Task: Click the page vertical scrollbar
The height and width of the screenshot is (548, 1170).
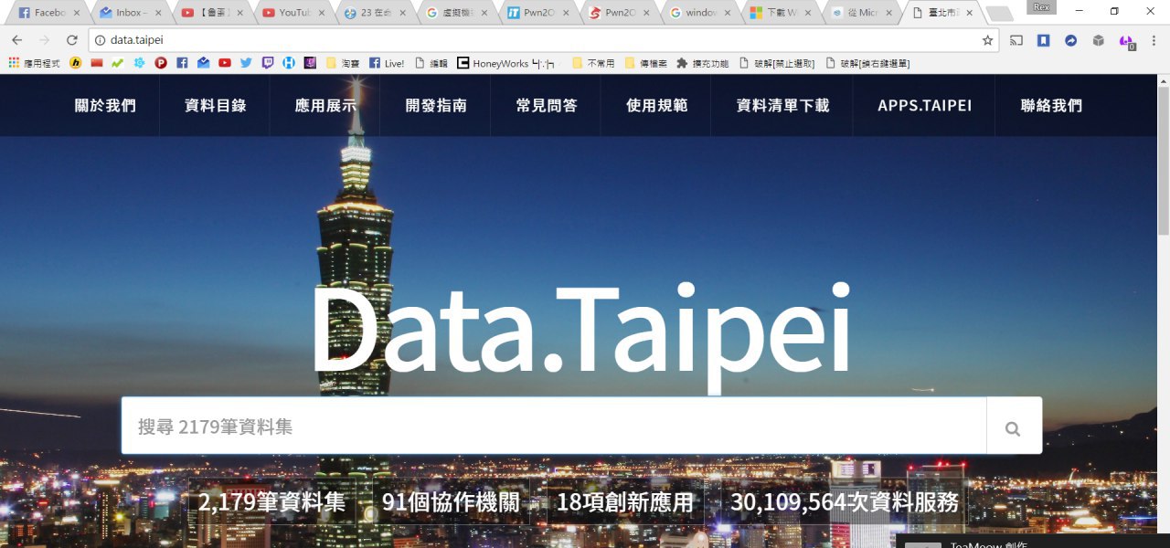Action: pyautogui.click(x=1163, y=311)
